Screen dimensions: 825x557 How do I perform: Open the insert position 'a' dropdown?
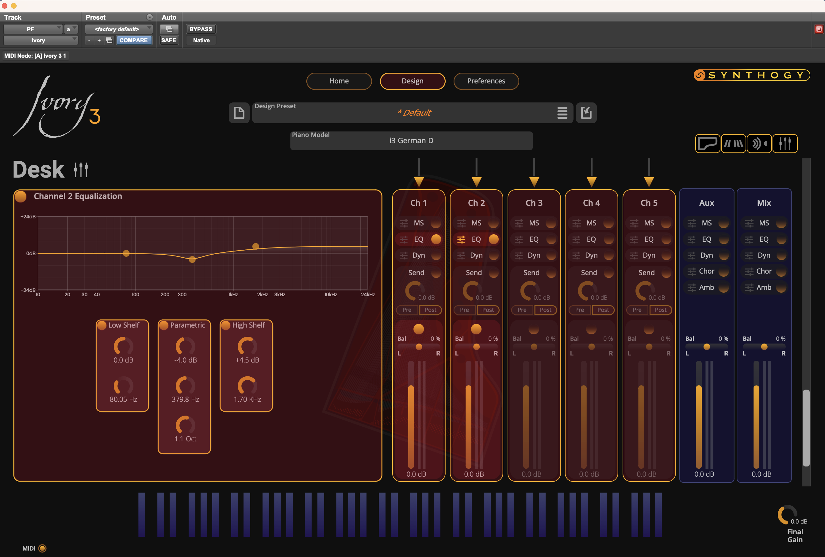(71, 29)
